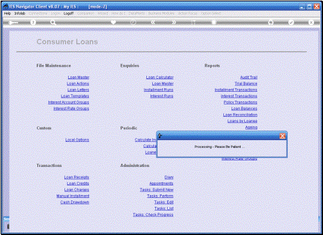The height and width of the screenshot is (235, 323).
Task: Open the Loan Receipts transaction
Action: pos(76,177)
